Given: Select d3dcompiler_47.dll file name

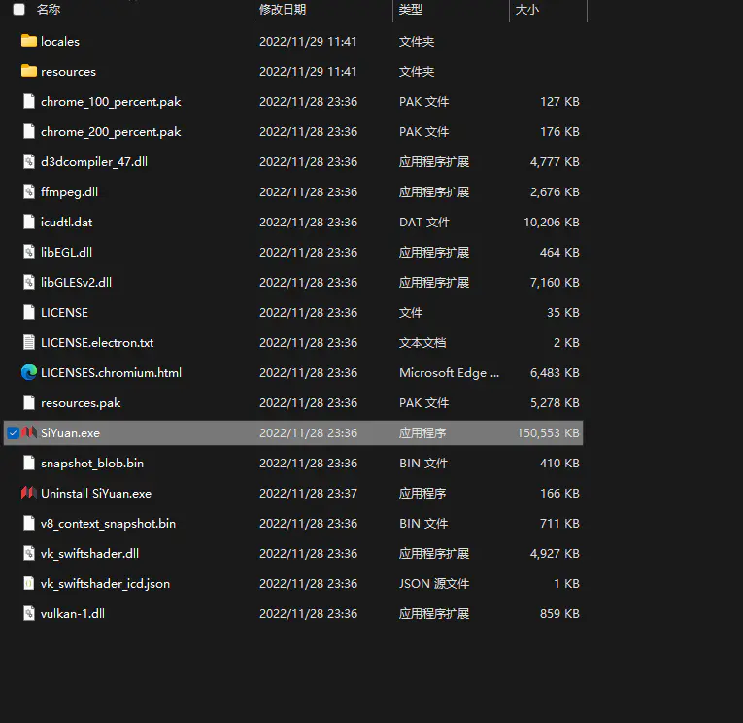Looking at the screenshot, I should point(94,162).
